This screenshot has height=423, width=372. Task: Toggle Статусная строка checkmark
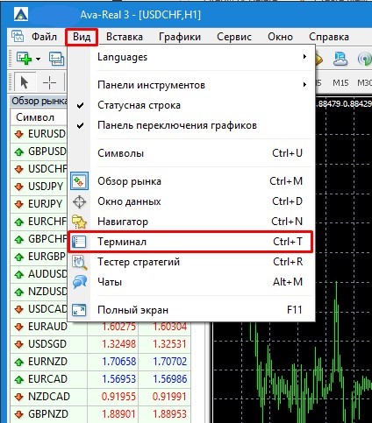(191, 105)
